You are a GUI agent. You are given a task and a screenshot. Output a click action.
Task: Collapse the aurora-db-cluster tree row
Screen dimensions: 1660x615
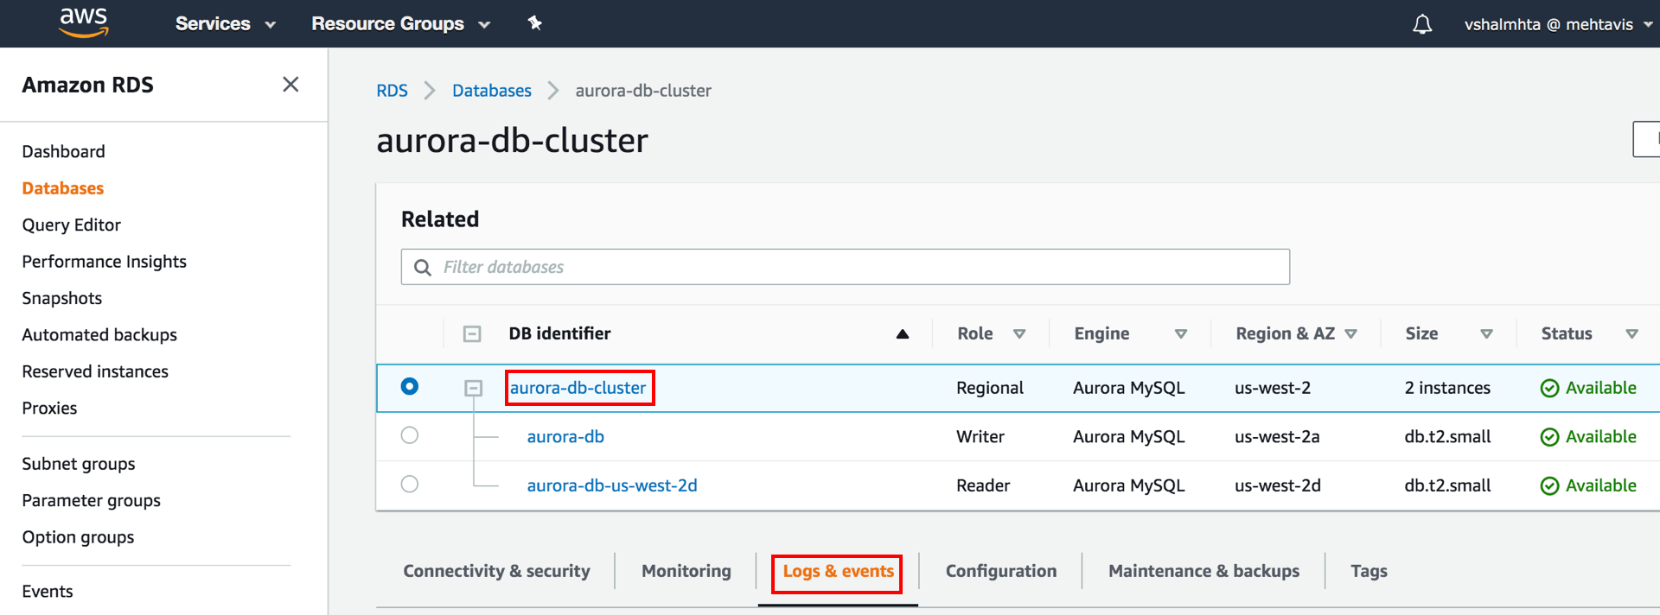coord(473,389)
